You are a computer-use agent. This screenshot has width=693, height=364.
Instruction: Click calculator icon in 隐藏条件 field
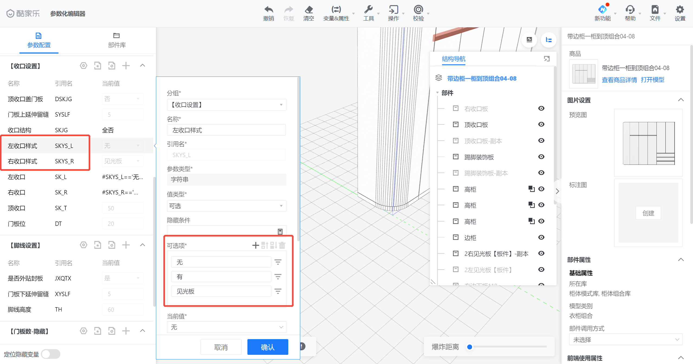[x=280, y=231]
